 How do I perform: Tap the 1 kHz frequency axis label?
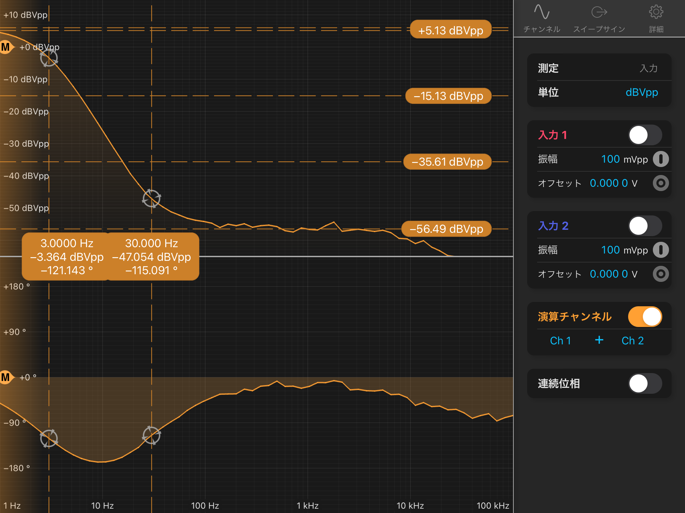point(307,506)
